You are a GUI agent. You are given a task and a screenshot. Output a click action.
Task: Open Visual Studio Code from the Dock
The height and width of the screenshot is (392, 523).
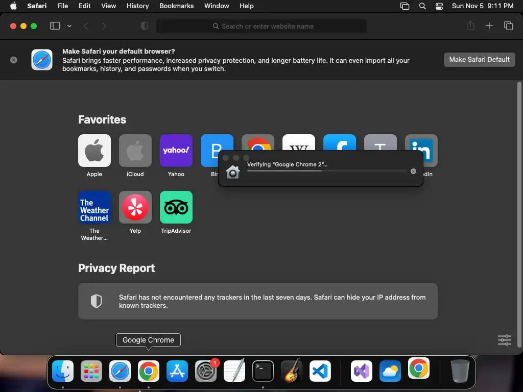tap(320, 371)
